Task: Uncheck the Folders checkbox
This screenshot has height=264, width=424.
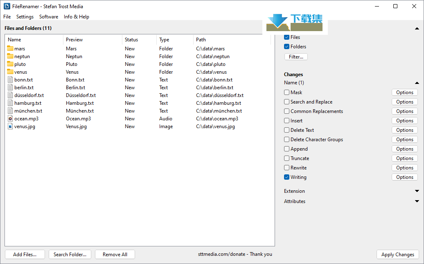Action: point(286,47)
